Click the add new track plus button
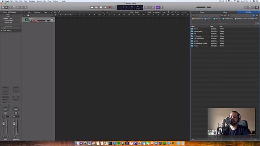Screen dimensions: 260x146 pos(24,15)
